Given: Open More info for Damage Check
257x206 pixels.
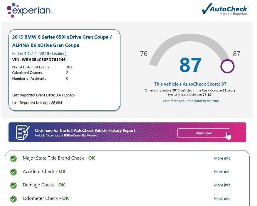Looking at the screenshot, I should (x=222, y=185).
